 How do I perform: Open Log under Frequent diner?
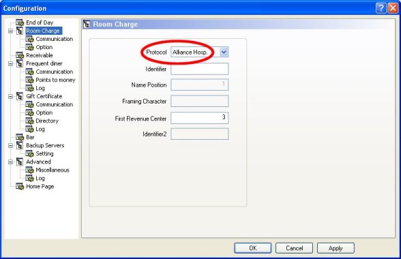tap(40, 88)
